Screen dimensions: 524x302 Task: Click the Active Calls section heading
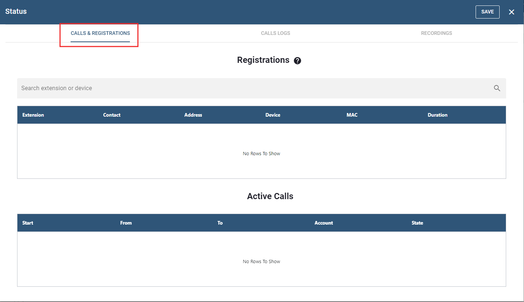270,196
